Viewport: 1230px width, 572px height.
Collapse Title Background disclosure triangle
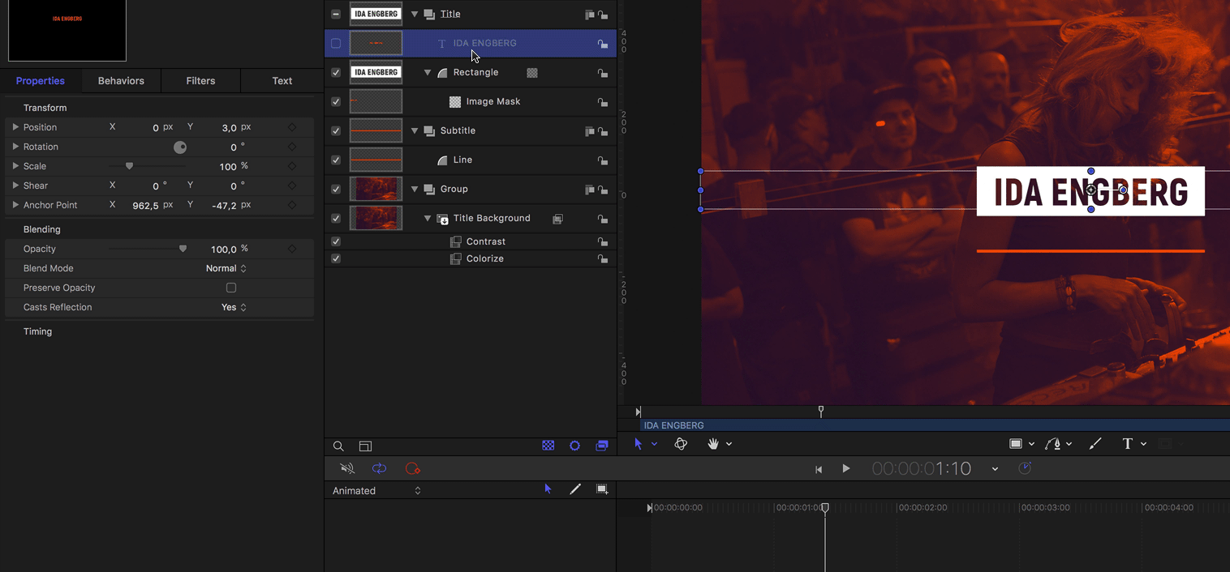(428, 219)
